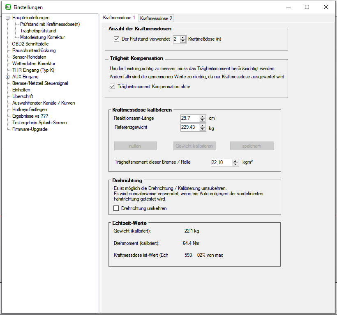Click the '02% von max' readout

[210, 255]
